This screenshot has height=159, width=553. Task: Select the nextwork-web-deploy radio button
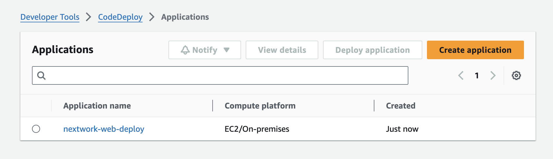tap(36, 129)
